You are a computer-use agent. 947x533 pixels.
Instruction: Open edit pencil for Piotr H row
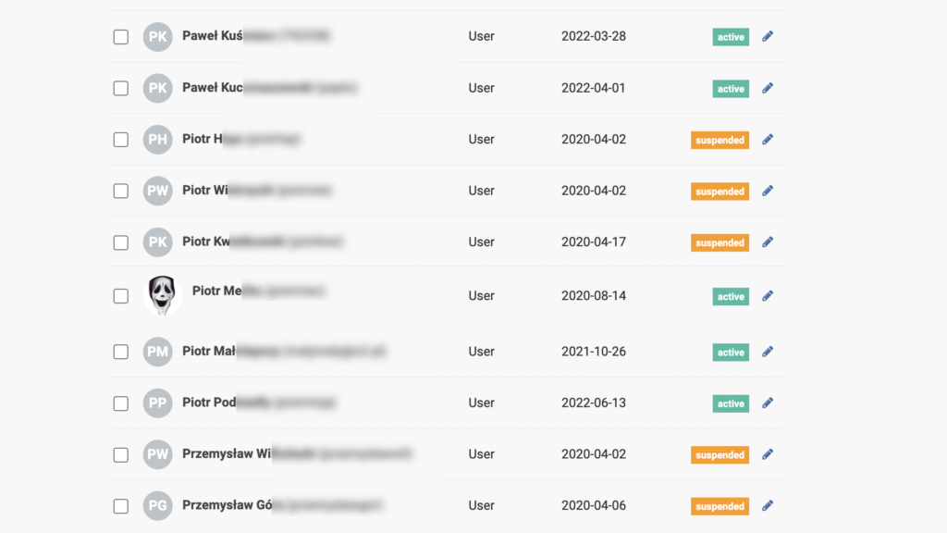[x=768, y=140]
